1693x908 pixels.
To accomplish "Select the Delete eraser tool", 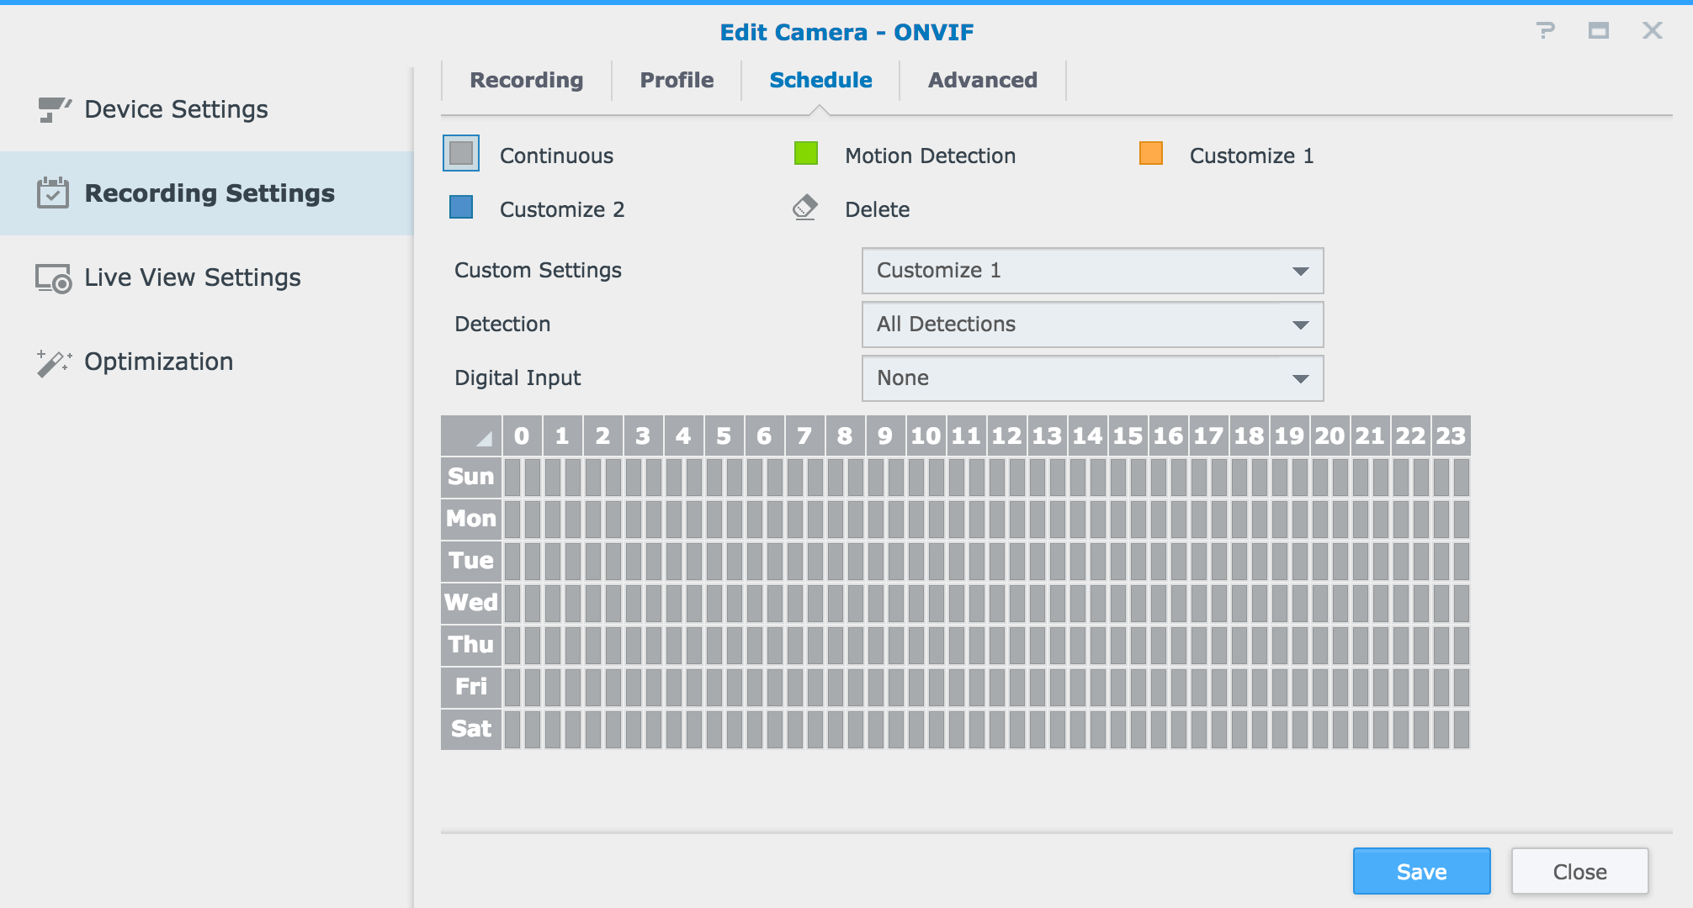I will 805,208.
